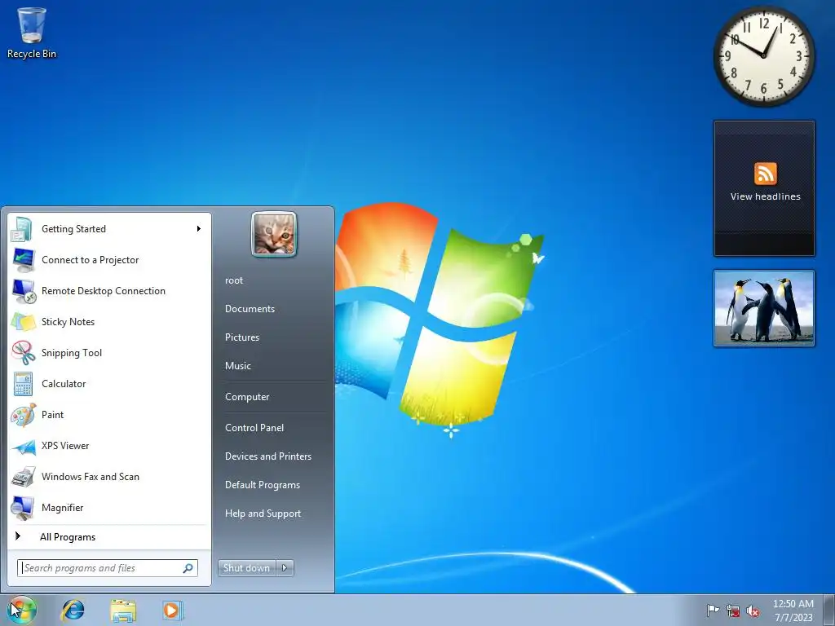Viewport: 835px width, 626px height.
Task: Click the Windows Fax and Scan icon
Action: tap(23, 477)
